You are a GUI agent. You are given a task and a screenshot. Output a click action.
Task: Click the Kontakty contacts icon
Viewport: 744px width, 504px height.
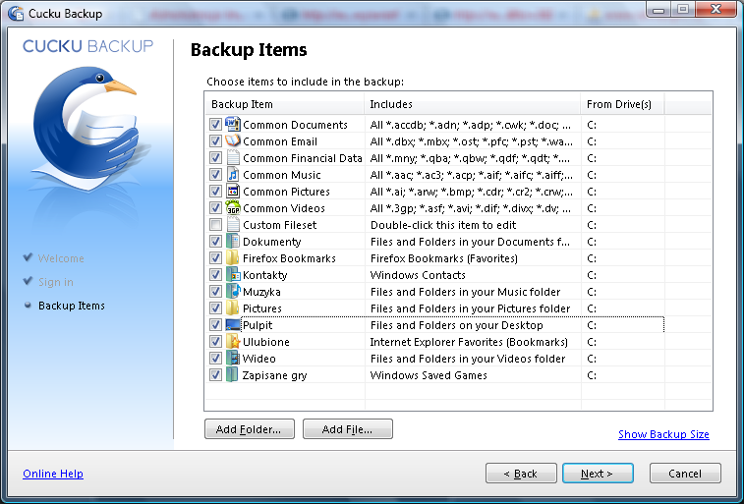pyautogui.click(x=233, y=274)
